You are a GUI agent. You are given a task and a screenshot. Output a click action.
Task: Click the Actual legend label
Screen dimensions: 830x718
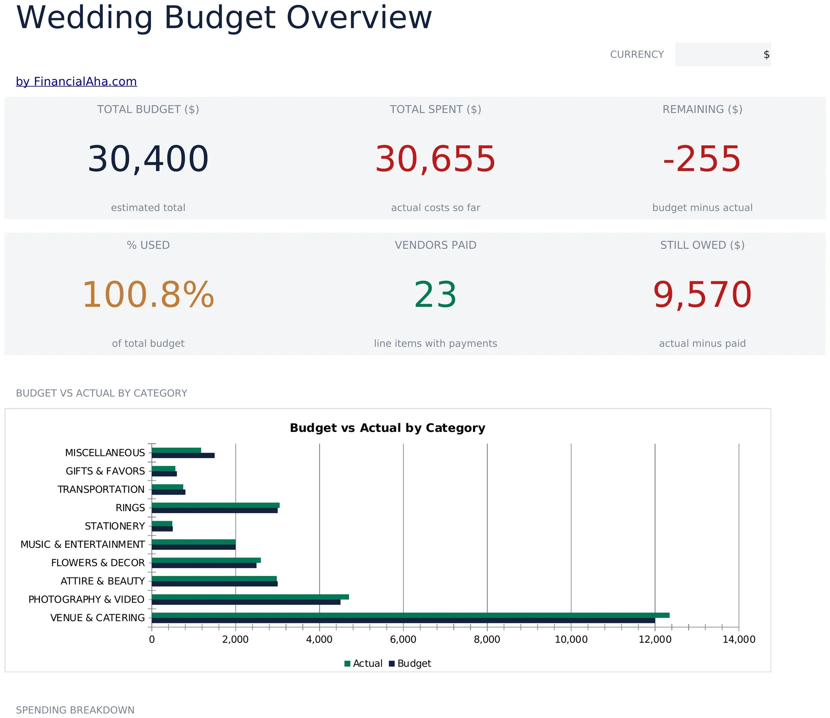(x=368, y=664)
